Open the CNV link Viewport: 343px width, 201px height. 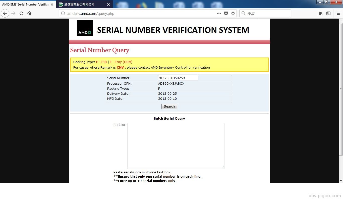120,67
